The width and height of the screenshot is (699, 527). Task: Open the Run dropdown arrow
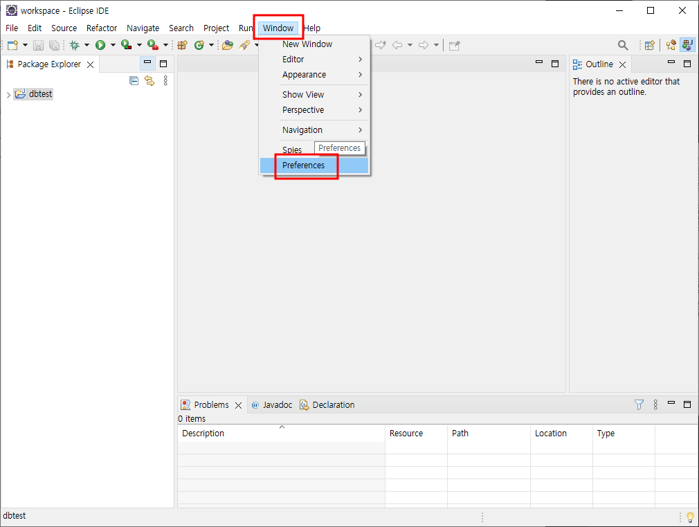[x=113, y=45]
